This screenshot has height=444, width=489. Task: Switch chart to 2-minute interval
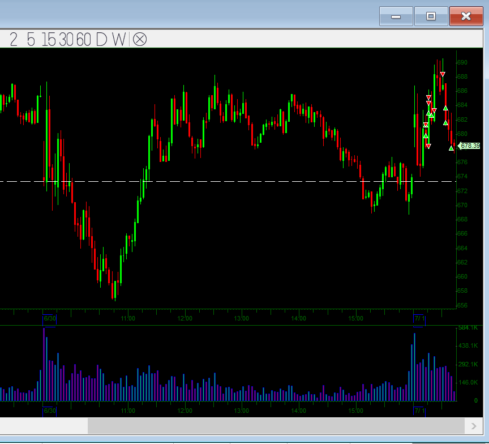[14, 40]
